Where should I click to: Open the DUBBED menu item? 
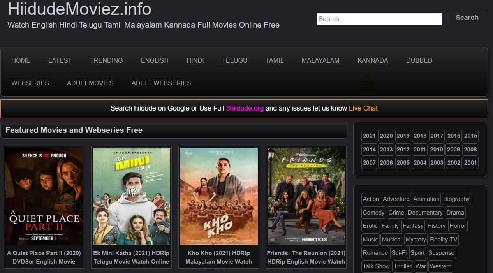419,60
